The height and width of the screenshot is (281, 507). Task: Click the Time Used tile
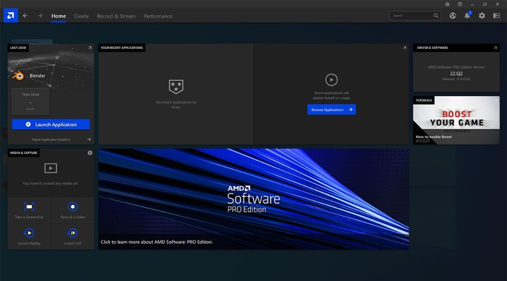30,101
